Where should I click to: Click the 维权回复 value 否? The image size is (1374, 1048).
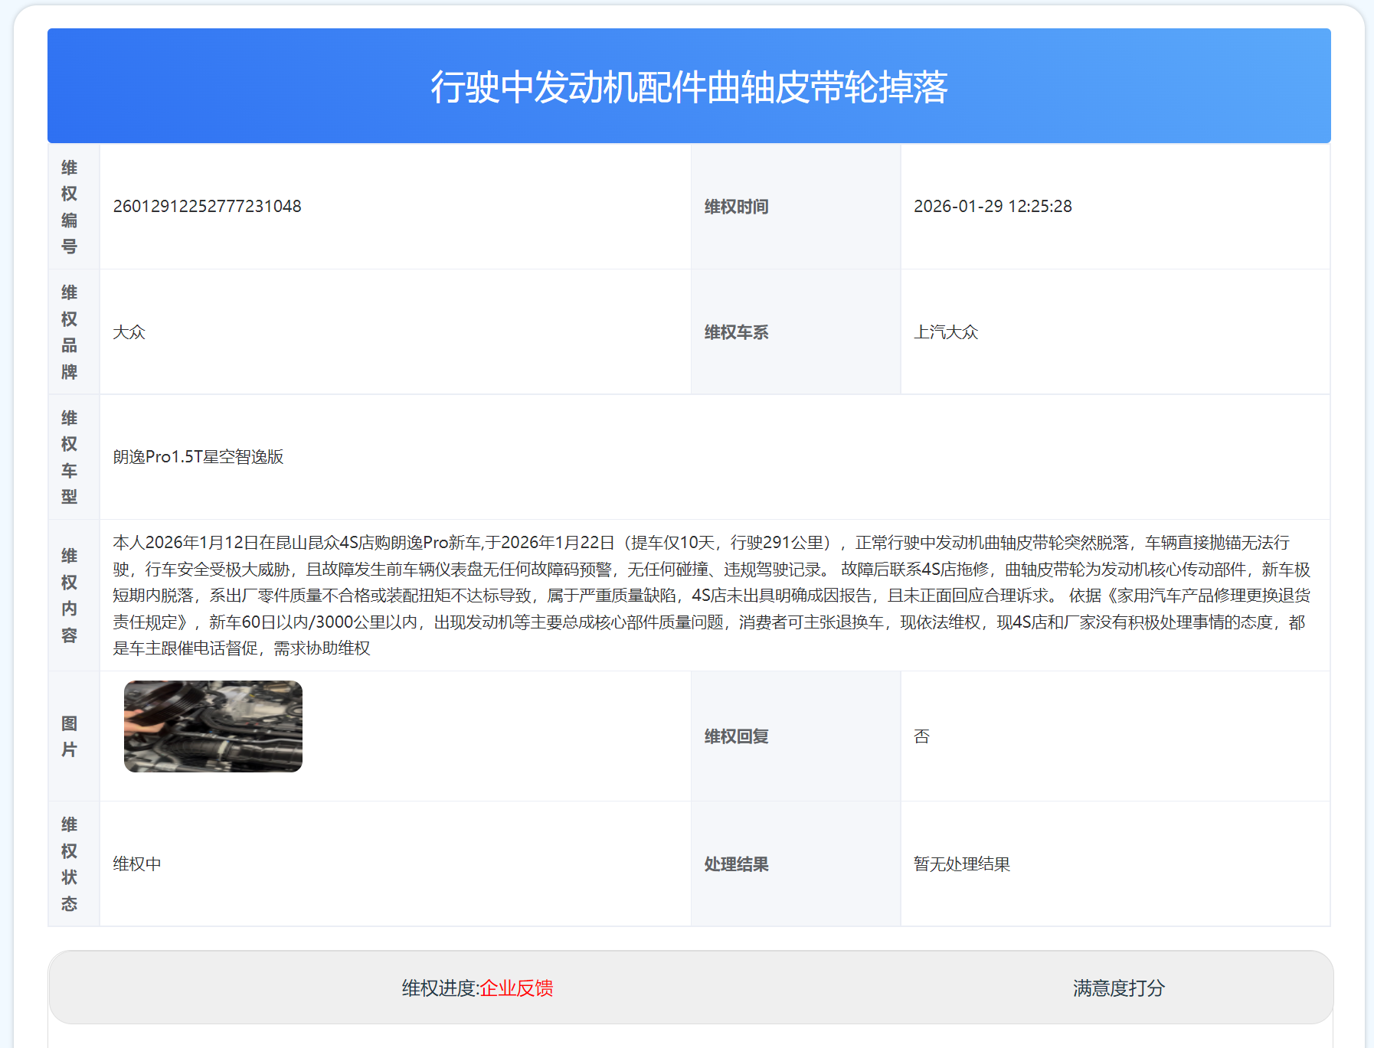point(921,735)
